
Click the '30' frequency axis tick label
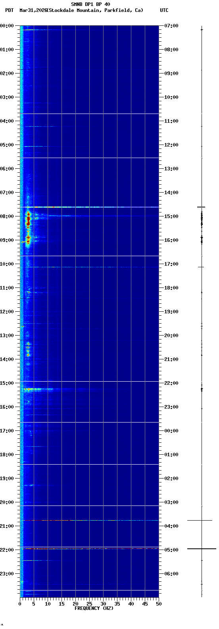[x=103, y=604]
